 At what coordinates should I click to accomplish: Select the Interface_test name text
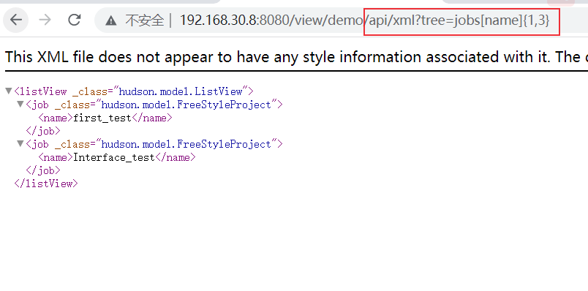114,157
